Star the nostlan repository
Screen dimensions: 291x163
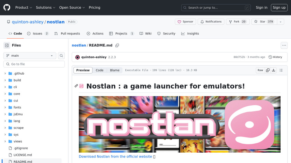click(x=264, y=22)
